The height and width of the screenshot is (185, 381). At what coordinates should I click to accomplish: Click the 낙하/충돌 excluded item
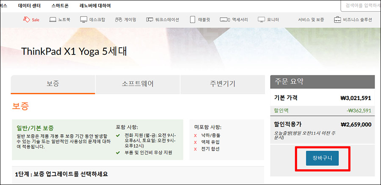point(211,135)
